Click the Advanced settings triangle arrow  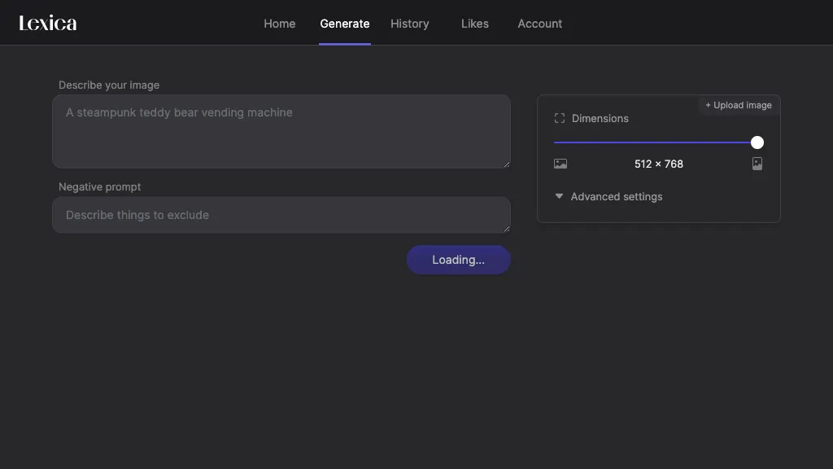[559, 196]
